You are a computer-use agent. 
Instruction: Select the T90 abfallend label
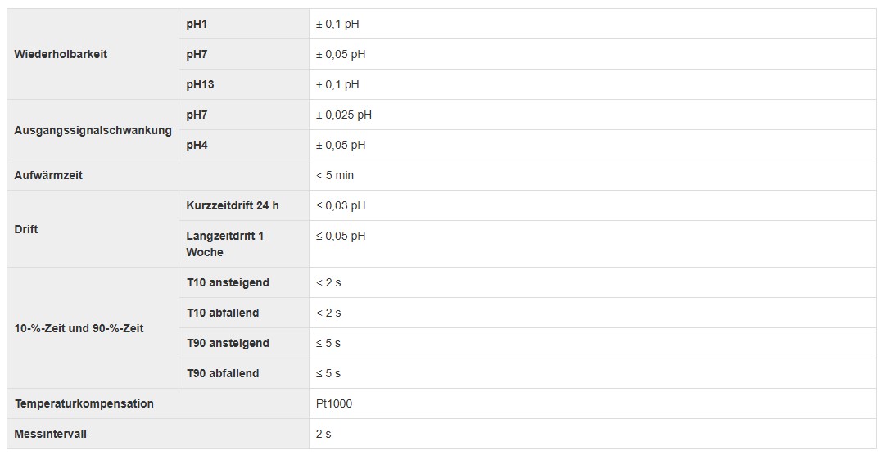pyautogui.click(x=223, y=373)
